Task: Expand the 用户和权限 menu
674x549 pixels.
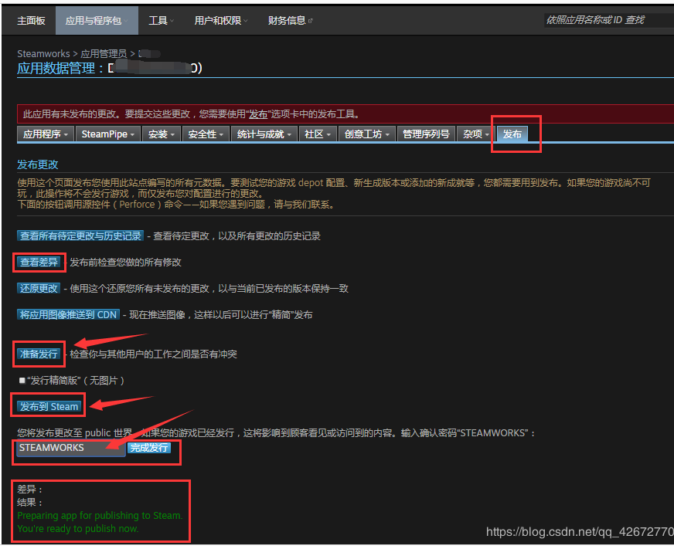Action: 221,21
